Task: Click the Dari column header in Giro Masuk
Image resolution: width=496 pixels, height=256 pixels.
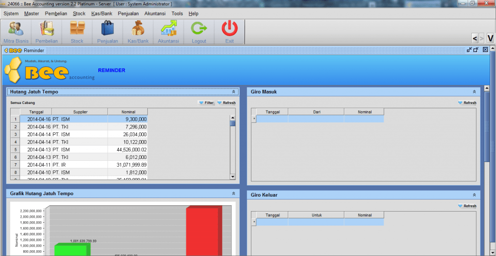Action: (316, 112)
